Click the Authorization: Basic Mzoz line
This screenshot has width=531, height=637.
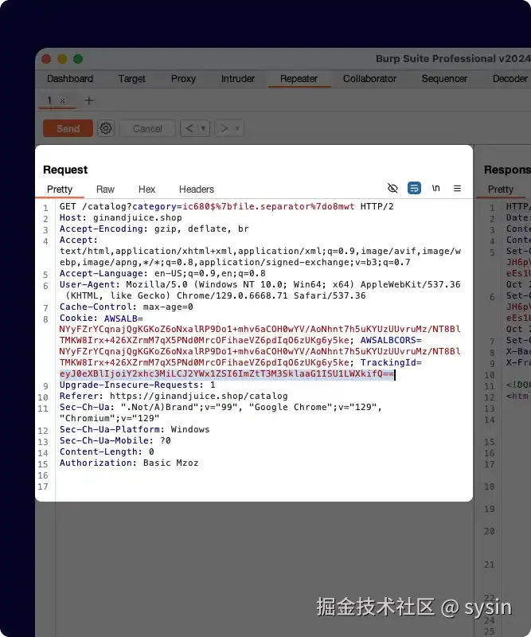129,463
